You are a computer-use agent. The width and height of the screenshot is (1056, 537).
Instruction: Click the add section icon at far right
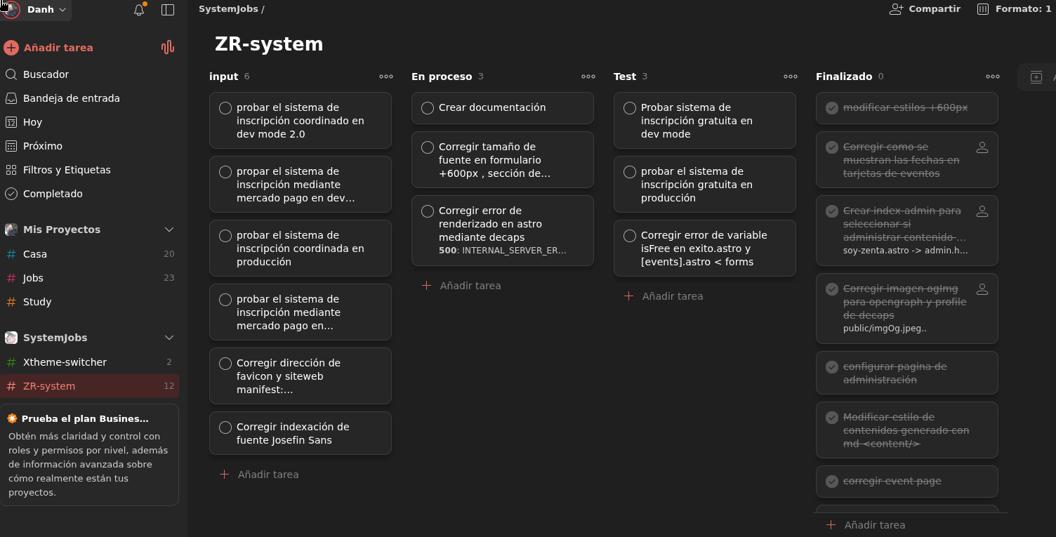[1036, 77]
